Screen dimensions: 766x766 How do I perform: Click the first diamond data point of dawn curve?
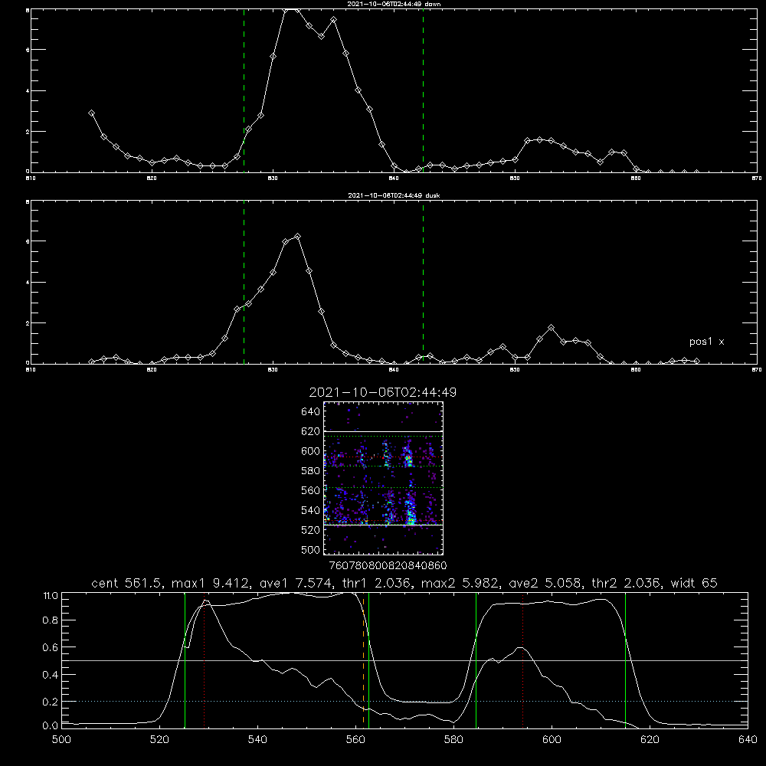click(91, 113)
